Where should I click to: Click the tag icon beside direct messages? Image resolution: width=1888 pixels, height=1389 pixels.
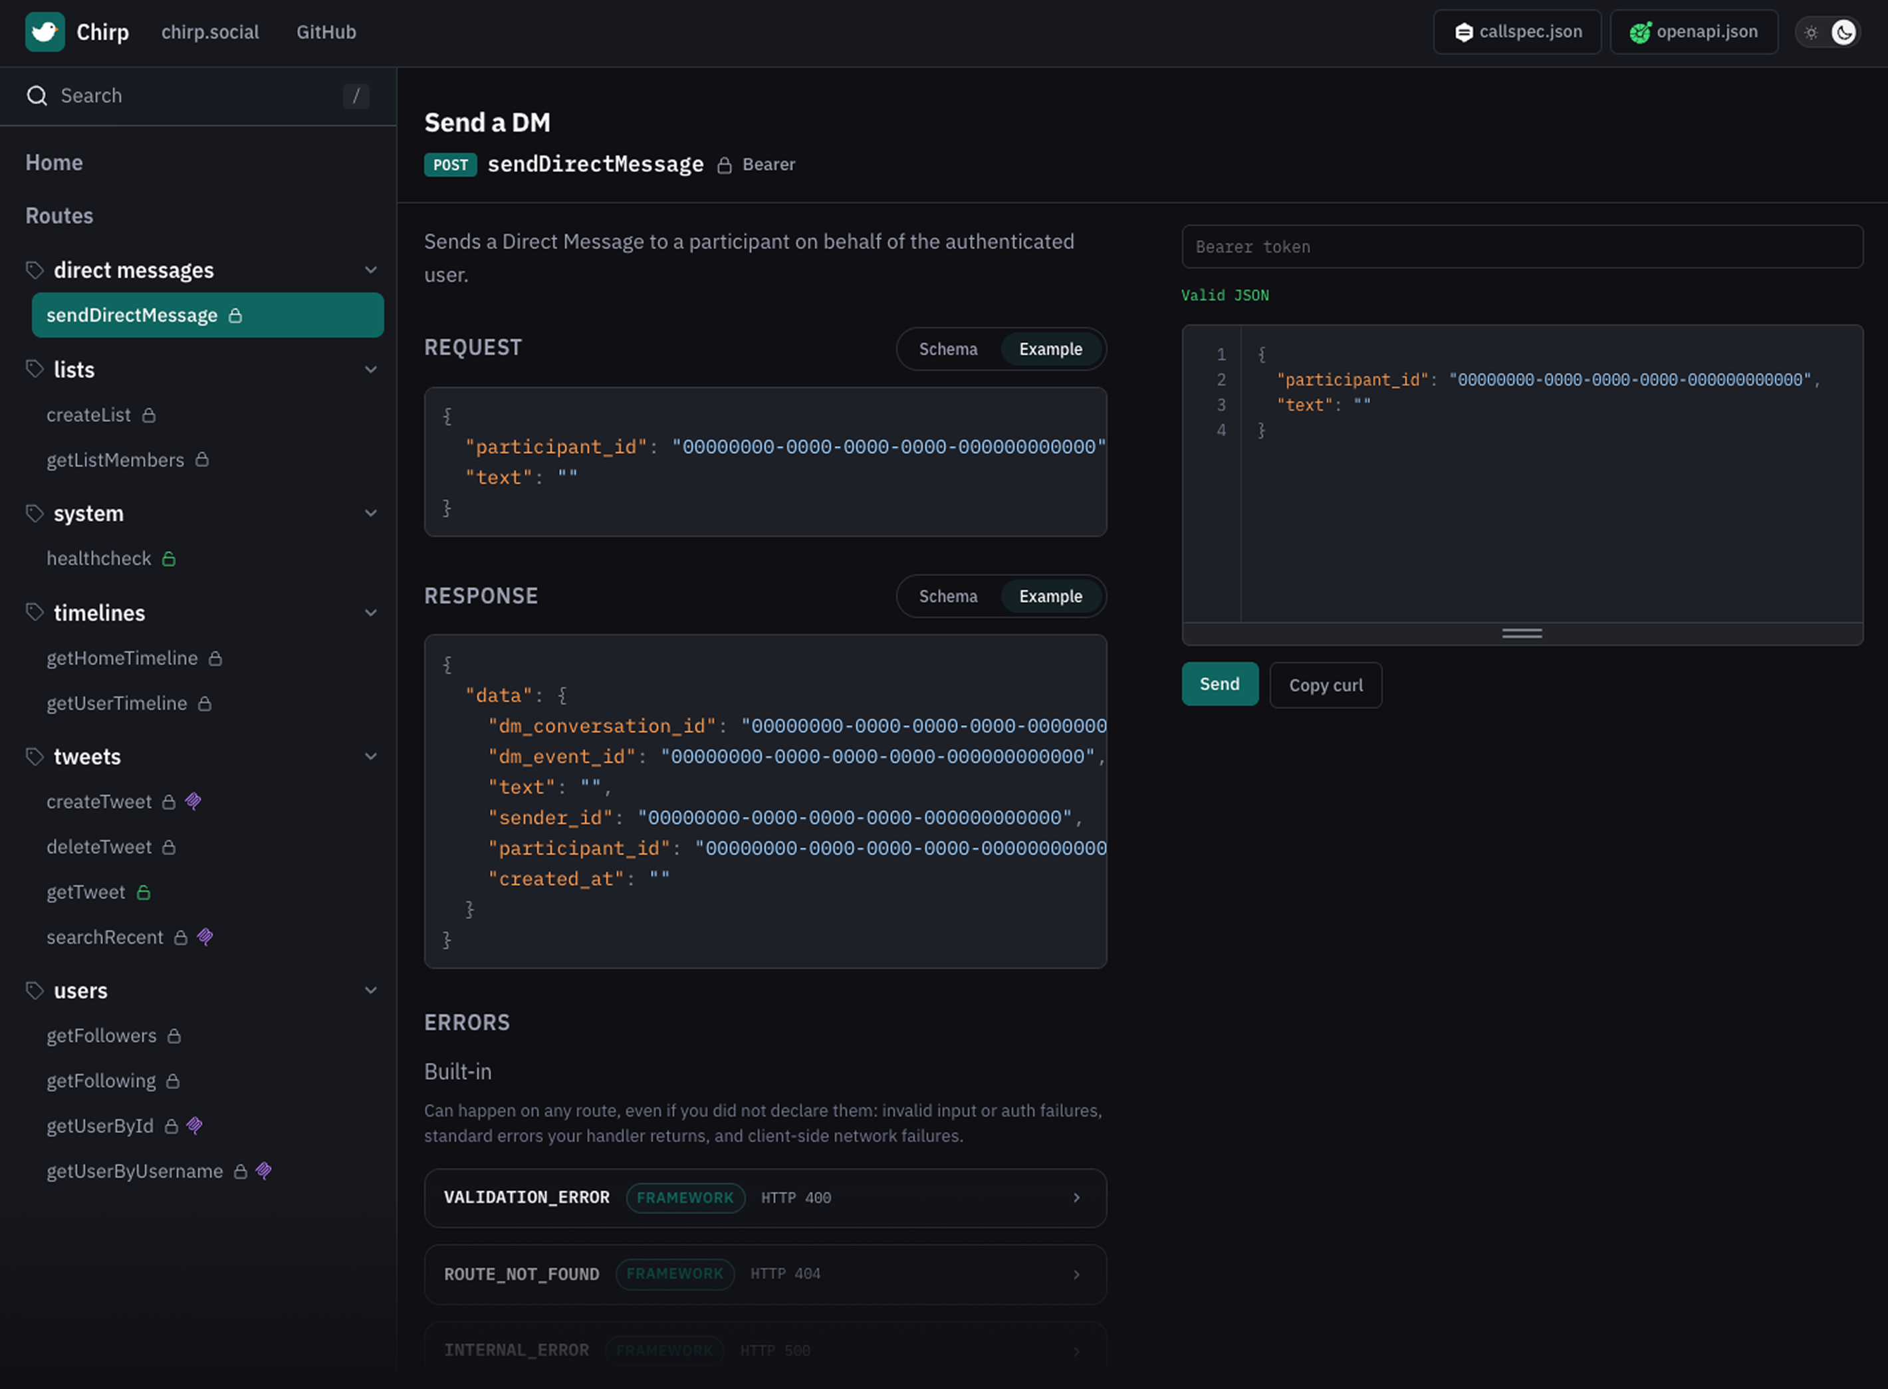pyautogui.click(x=35, y=270)
